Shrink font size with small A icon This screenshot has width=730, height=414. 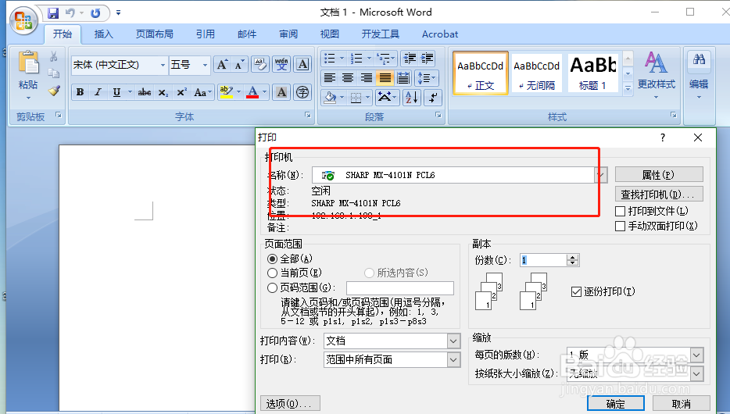tap(239, 64)
